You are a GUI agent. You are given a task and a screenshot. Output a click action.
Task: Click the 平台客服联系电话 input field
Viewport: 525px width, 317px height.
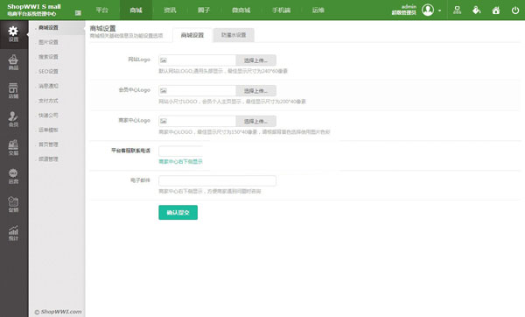pos(181,151)
